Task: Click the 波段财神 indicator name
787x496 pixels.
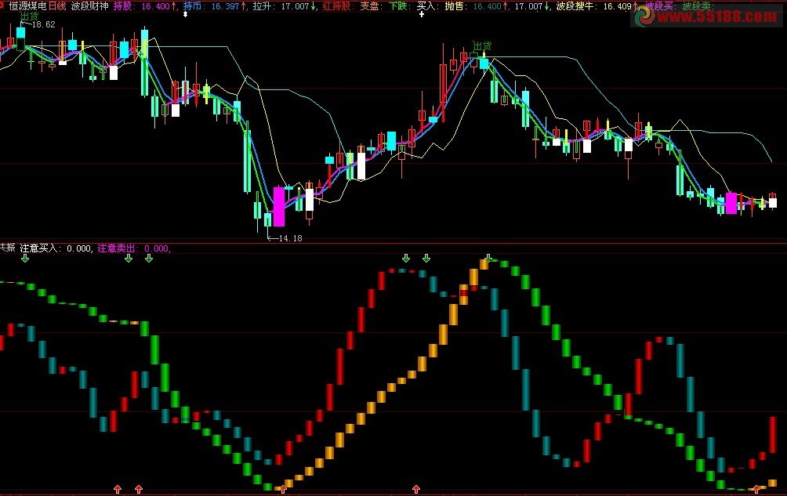Action: tap(90, 6)
